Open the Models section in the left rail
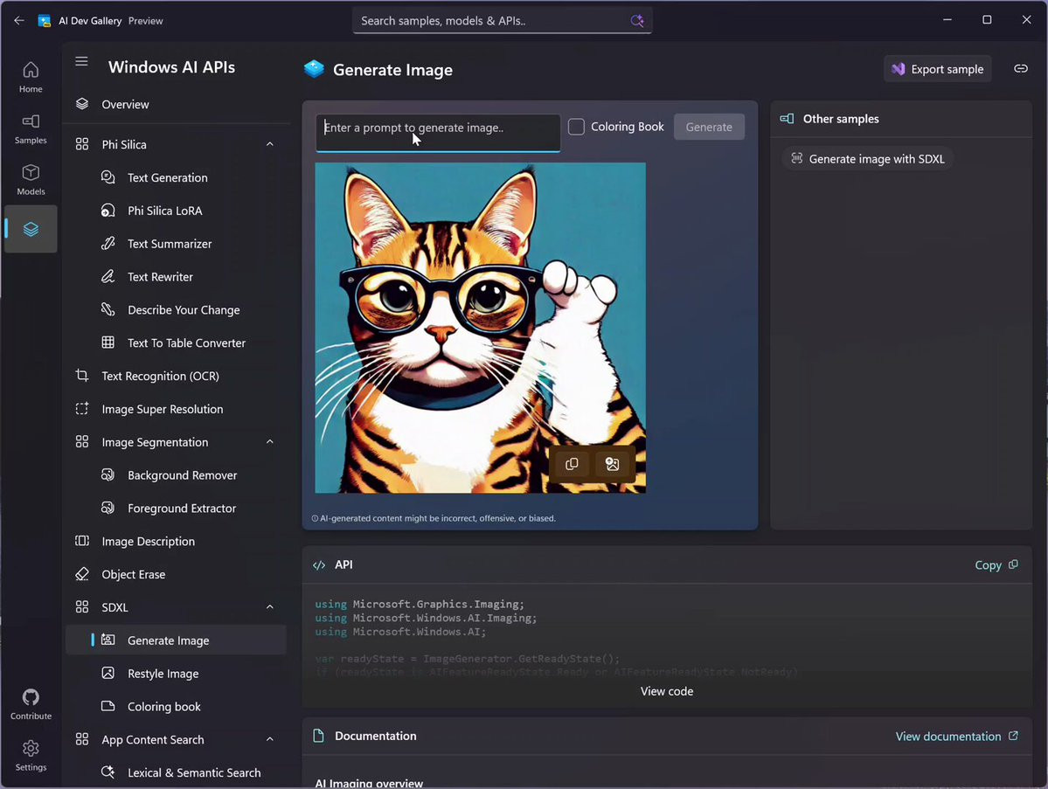 coord(31,180)
